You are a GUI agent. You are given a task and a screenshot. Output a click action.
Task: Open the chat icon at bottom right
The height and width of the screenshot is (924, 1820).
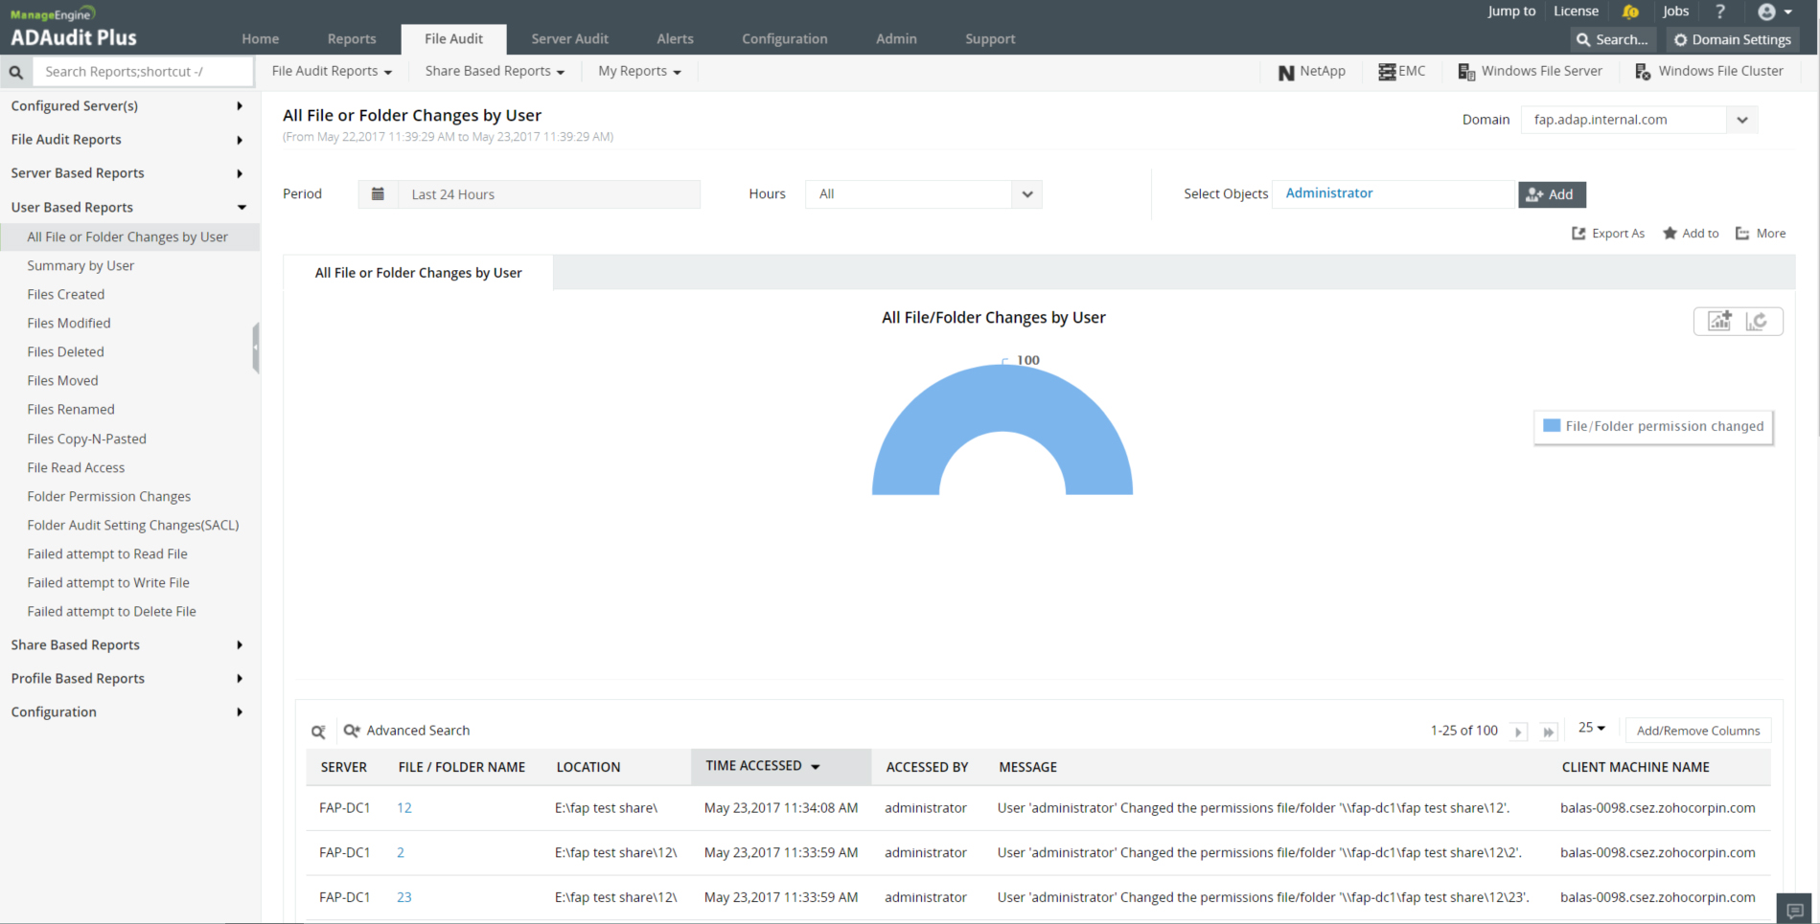tap(1795, 910)
